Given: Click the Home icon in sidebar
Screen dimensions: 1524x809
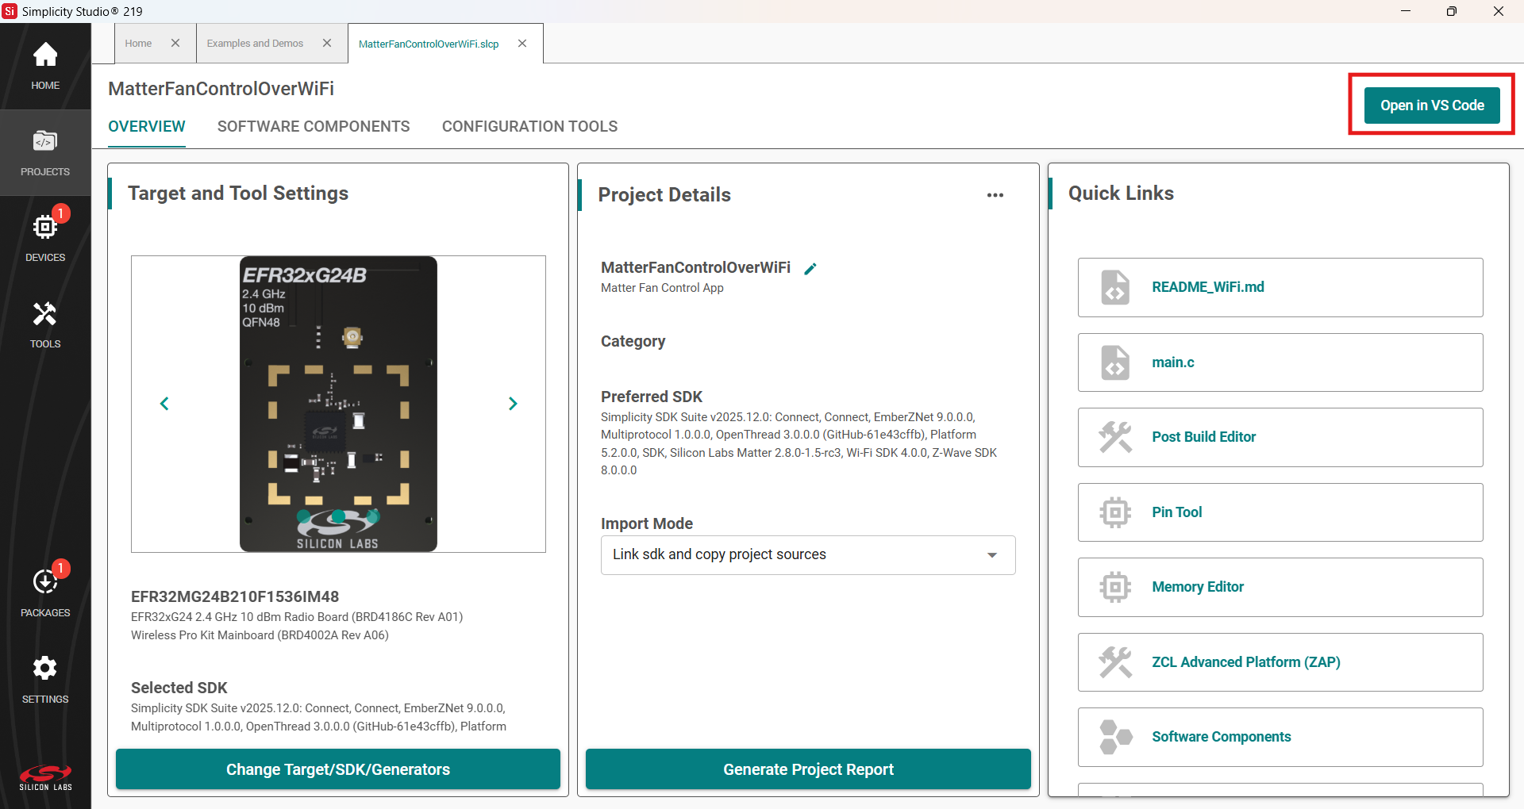Looking at the screenshot, I should 45,63.
